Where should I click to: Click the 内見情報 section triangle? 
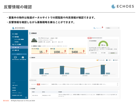coord(30,89)
